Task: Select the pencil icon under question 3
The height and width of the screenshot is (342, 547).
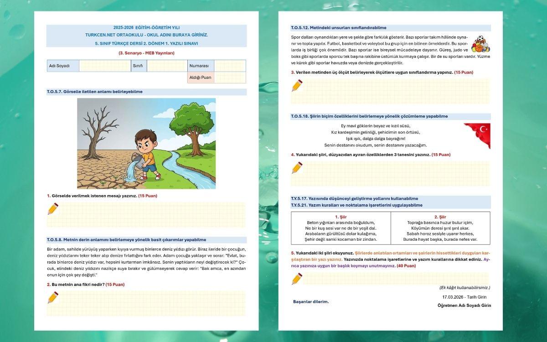Action: pyautogui.click(x=297, y=85)
